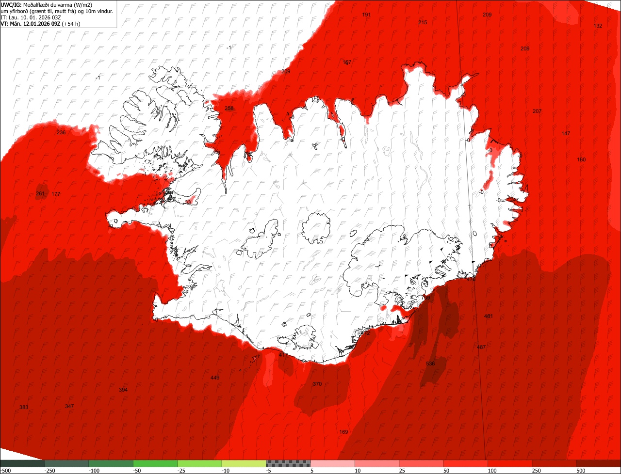The image size is (621, 474).
Task: Click the map value "215"
Action: [x=423, y=23]
